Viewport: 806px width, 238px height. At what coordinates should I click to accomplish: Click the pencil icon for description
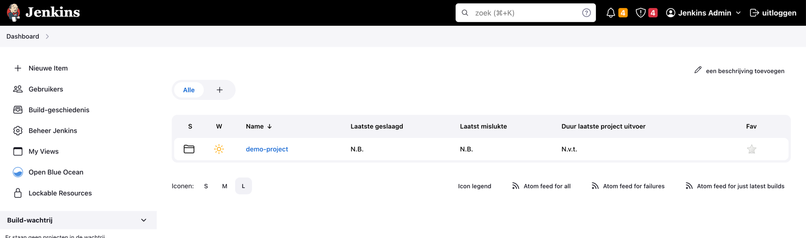(697, 70)
